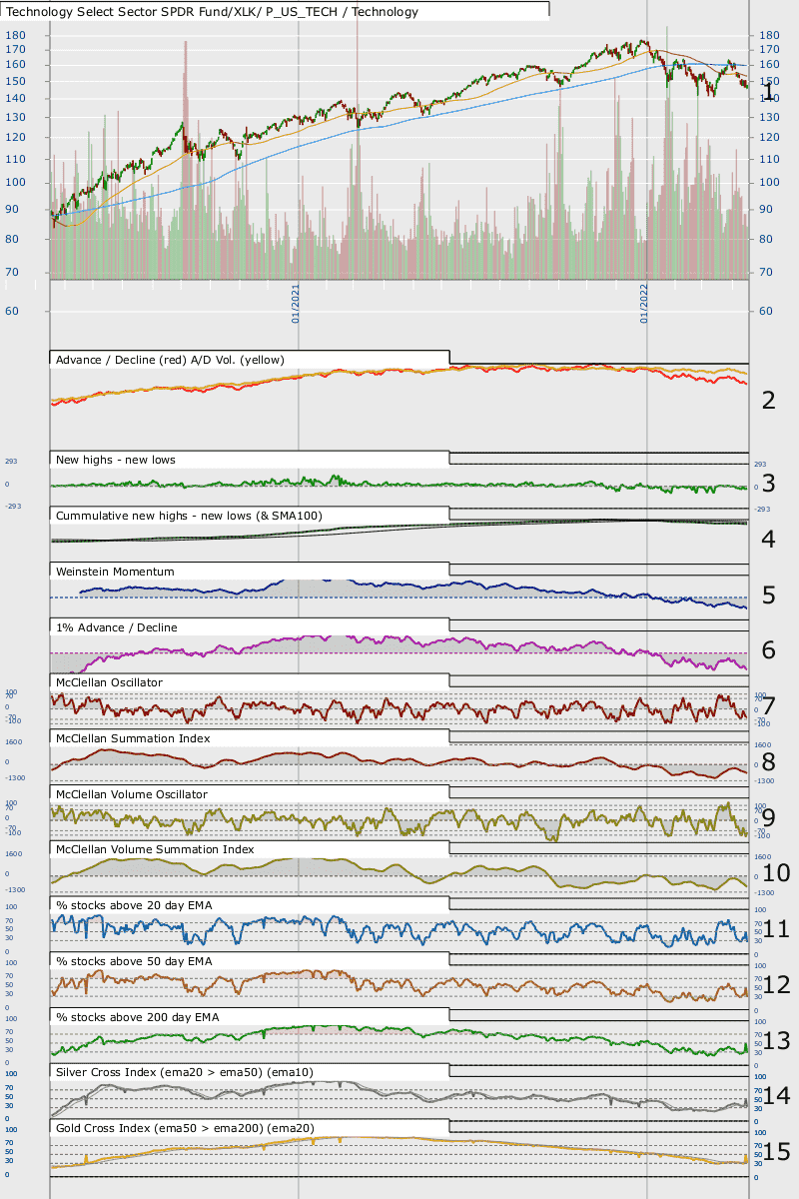
Task: Click the 'Weinstein Momentum' panel title
Action: (x=115, y=572)
